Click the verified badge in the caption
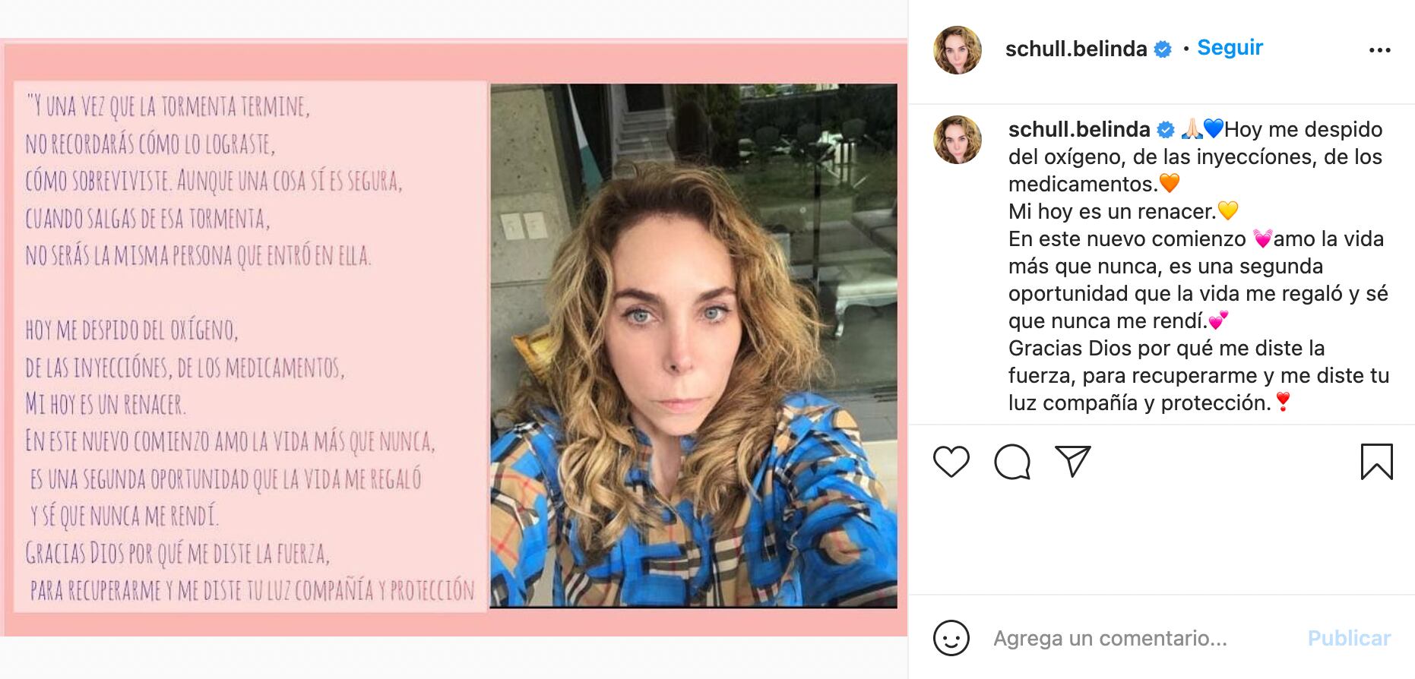Image resolution: width=1415 pixels, height=679 pixels. [1166, 130]
